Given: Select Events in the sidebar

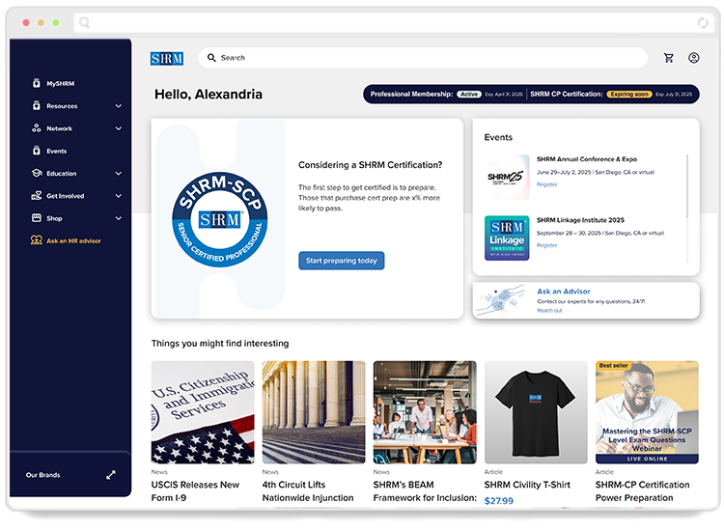Looking at the screenshot, I should (x=56, y=151).
